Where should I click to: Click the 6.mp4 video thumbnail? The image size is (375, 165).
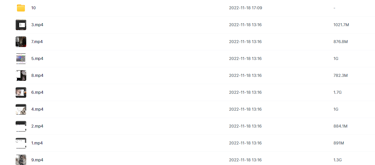click(x=21, y=92)
